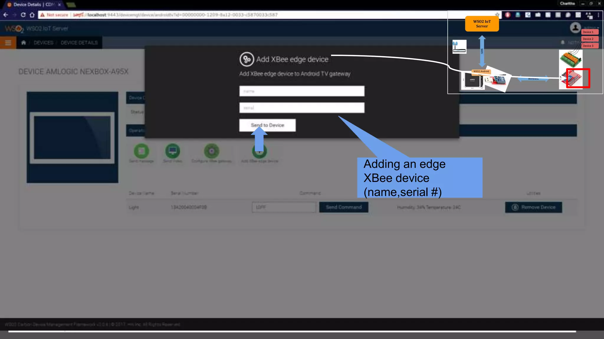Click the Light device name cell
604x339 pixels.
[134, 207]
